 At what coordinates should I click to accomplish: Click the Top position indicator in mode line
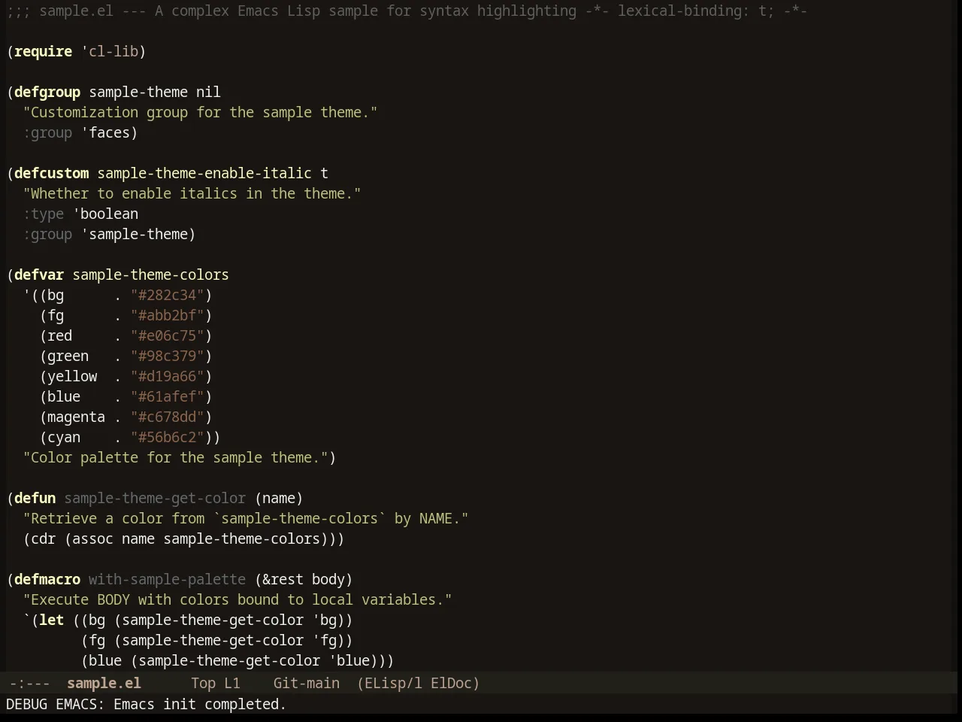[x=203, y=684]
